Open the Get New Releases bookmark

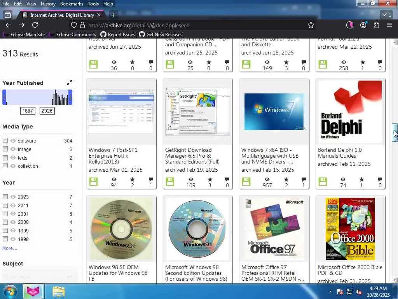pos(161,35)
